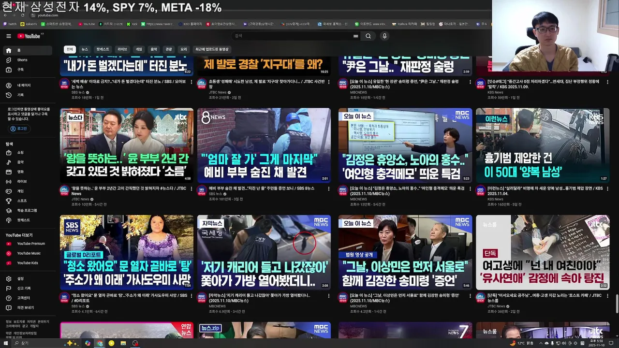This screenshot has height=348, width=619.
Task: Select the 전체 (All) filter chip
Action: 70,49
